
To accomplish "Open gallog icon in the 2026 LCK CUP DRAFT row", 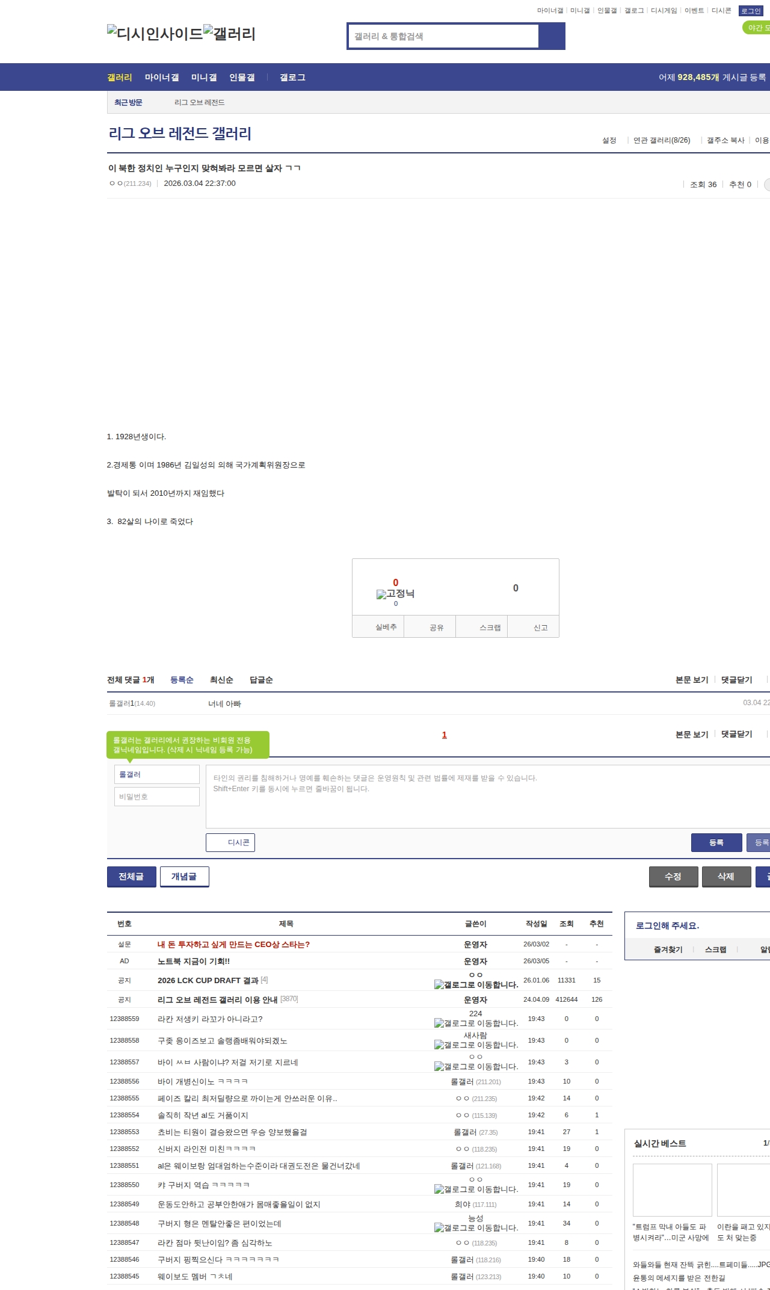I will pos(476,984).
